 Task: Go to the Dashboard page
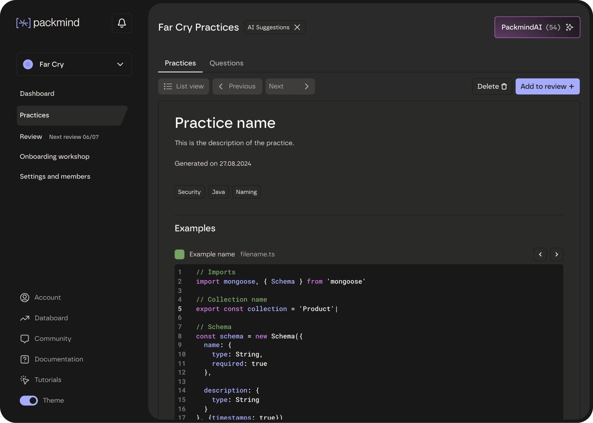coord(37,94)
